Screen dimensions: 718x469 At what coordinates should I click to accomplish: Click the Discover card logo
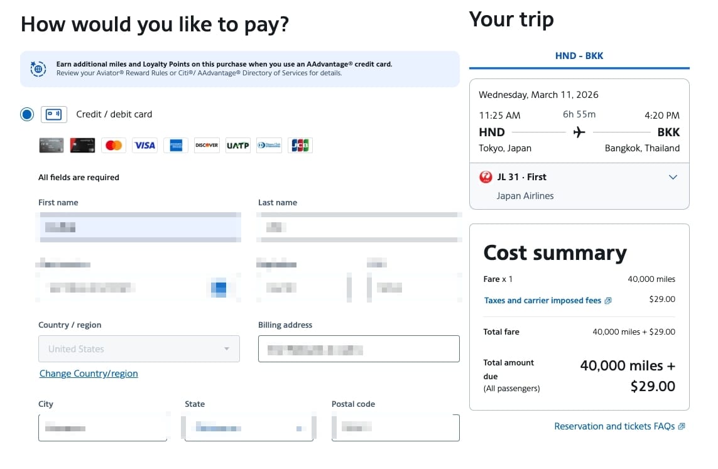point(207,146)
